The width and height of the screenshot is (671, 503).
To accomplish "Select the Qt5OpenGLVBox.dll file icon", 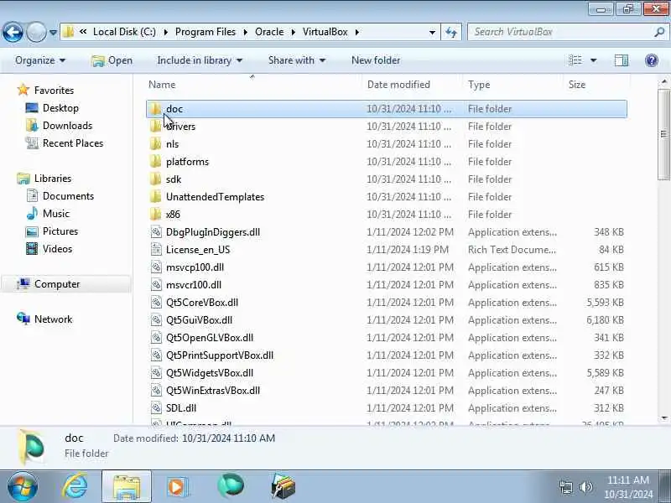I will coord(156,338).
